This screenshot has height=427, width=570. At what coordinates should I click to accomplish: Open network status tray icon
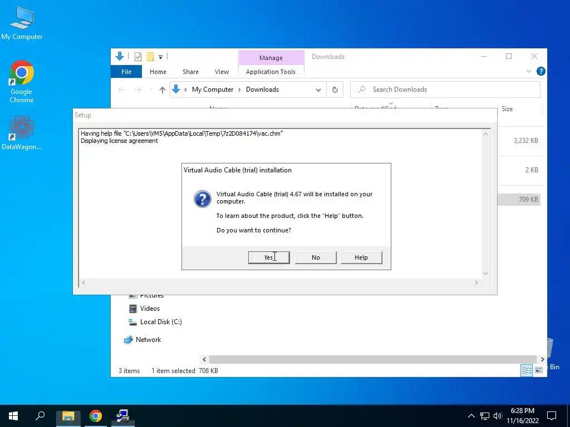[485, 416]
